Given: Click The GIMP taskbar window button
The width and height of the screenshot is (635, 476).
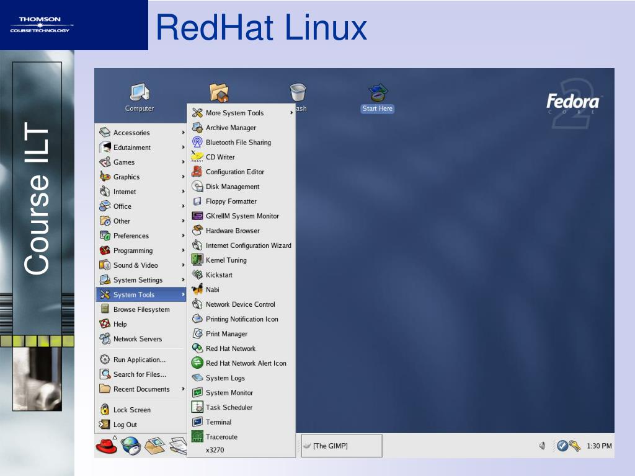Looking at the screenshot, I should (342, 446).
